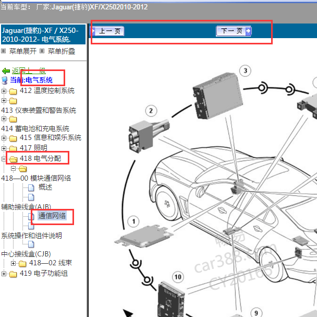
Task: Open 中心接线盒(CJB) page
Action: pyautogui.click(x=26, y=254)
